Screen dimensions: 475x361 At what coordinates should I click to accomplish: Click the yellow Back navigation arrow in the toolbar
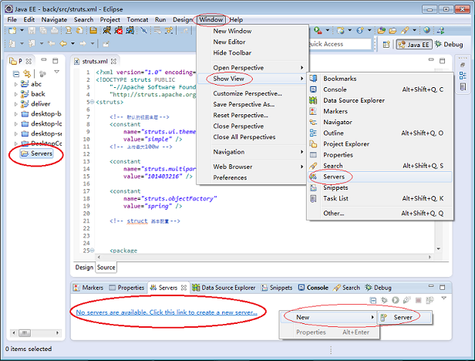[63, 44]
